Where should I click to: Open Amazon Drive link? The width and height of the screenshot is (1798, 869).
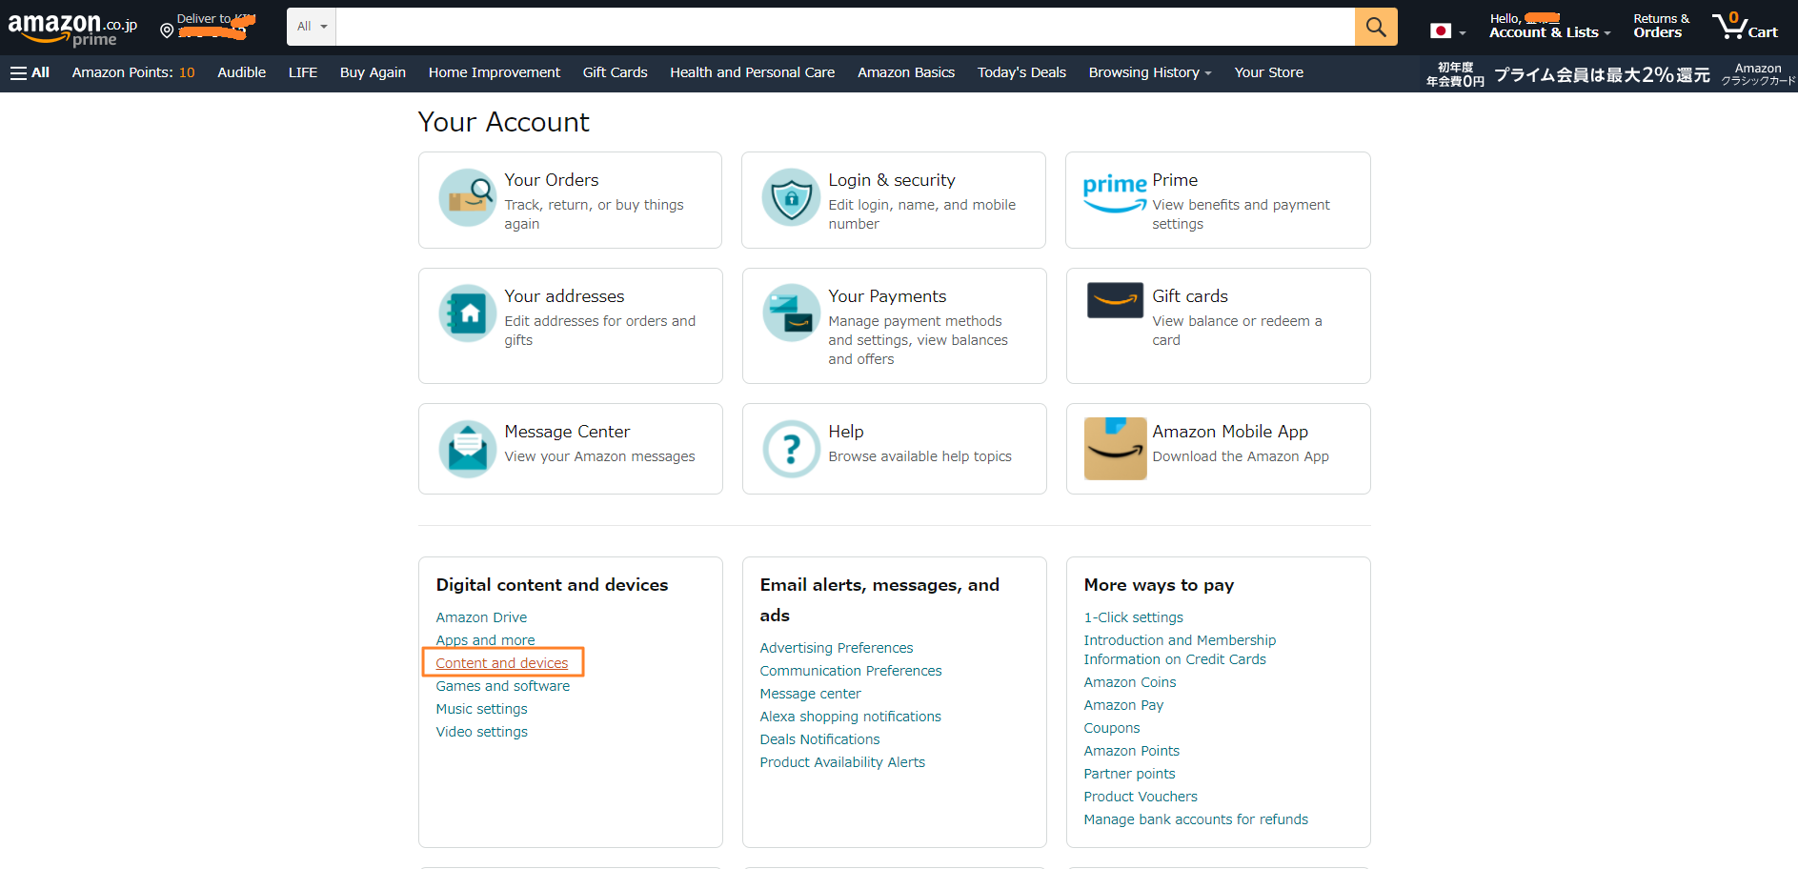point(481,617)
